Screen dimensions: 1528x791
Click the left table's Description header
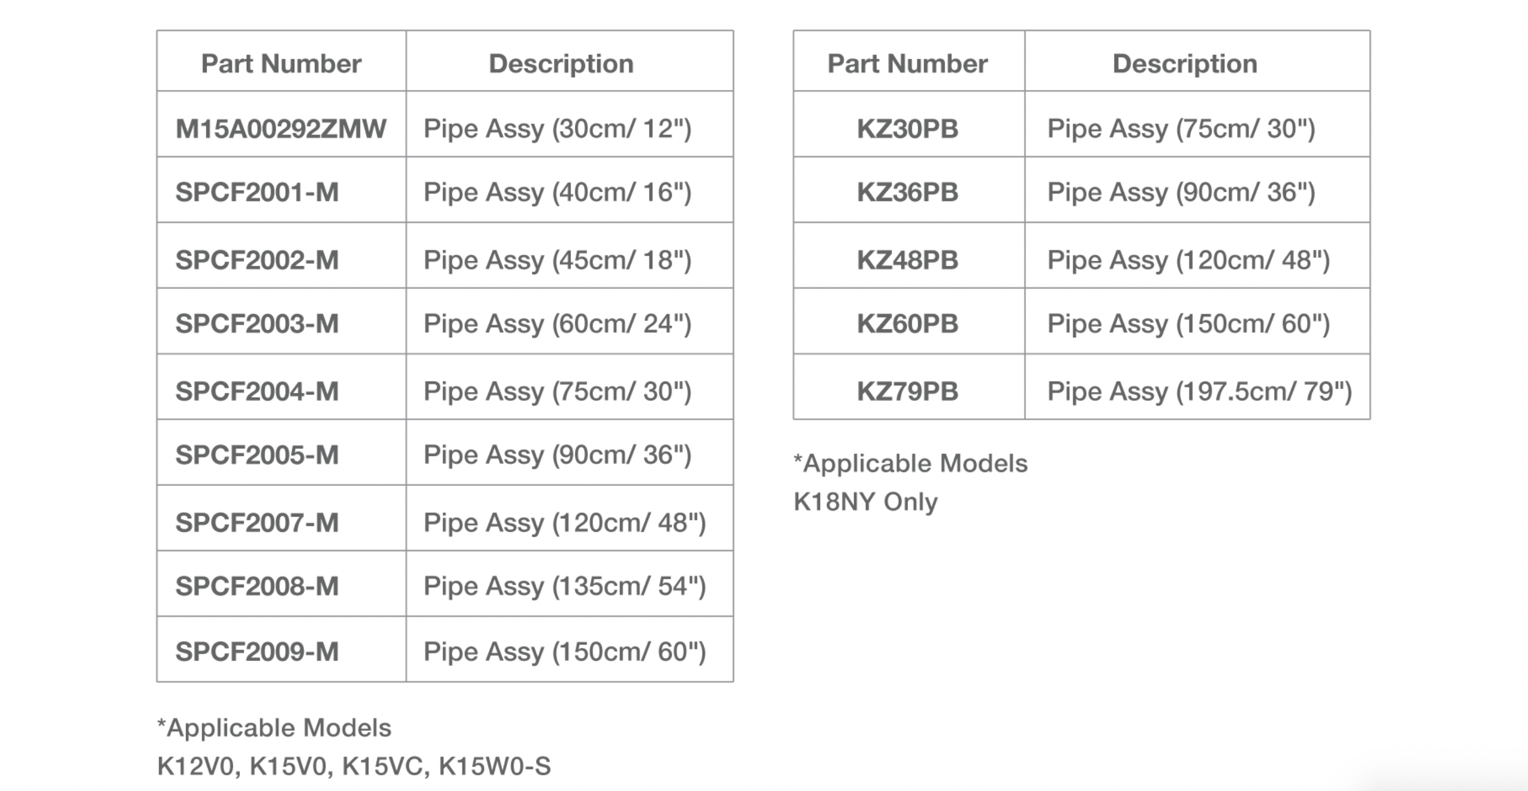tap(561, 64)
